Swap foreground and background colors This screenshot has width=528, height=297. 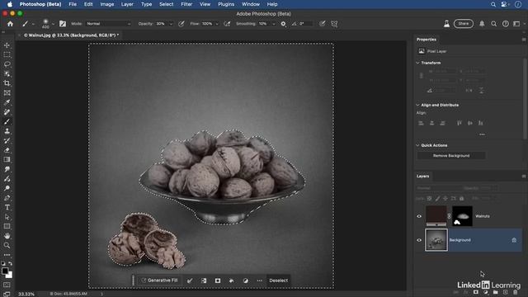coord(11,264)
